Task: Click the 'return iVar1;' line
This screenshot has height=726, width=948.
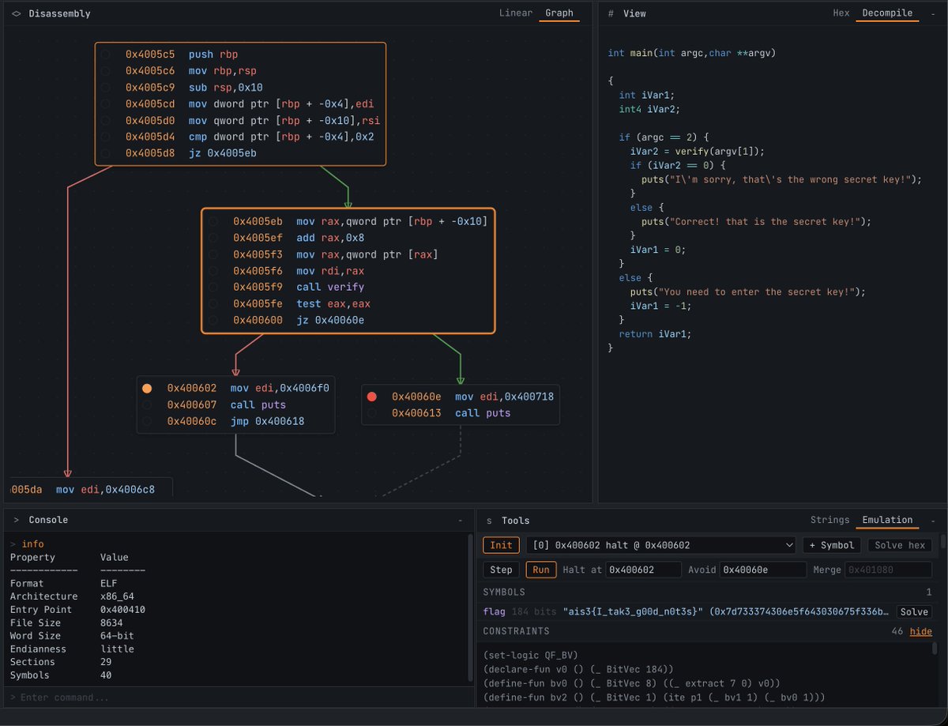Action: pos(655,333)
